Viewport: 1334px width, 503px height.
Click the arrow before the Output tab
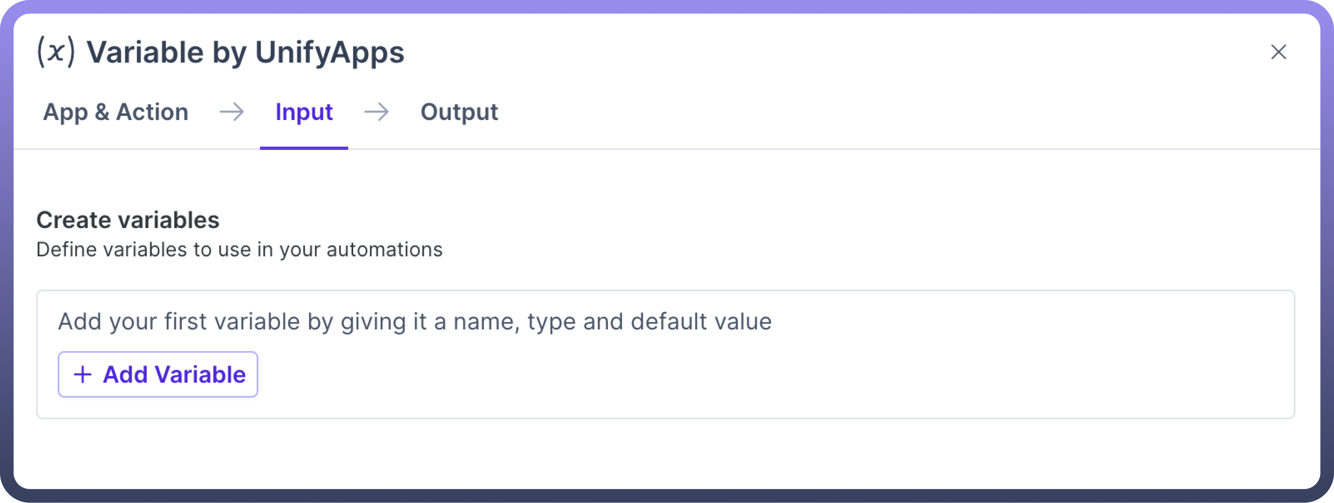tap(376, 112)
